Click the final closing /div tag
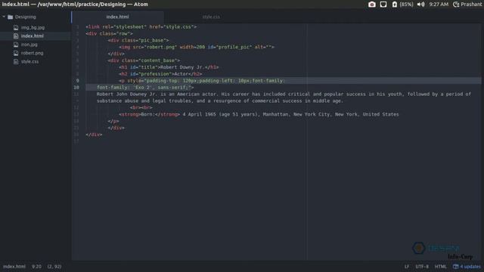This screenshot has width=484, height=272. click(94, 134)
